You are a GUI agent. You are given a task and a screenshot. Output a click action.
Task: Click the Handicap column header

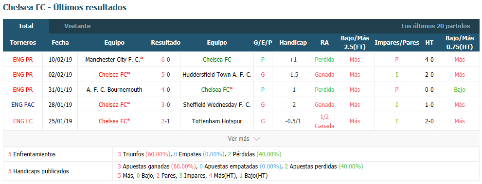point(293,43)
